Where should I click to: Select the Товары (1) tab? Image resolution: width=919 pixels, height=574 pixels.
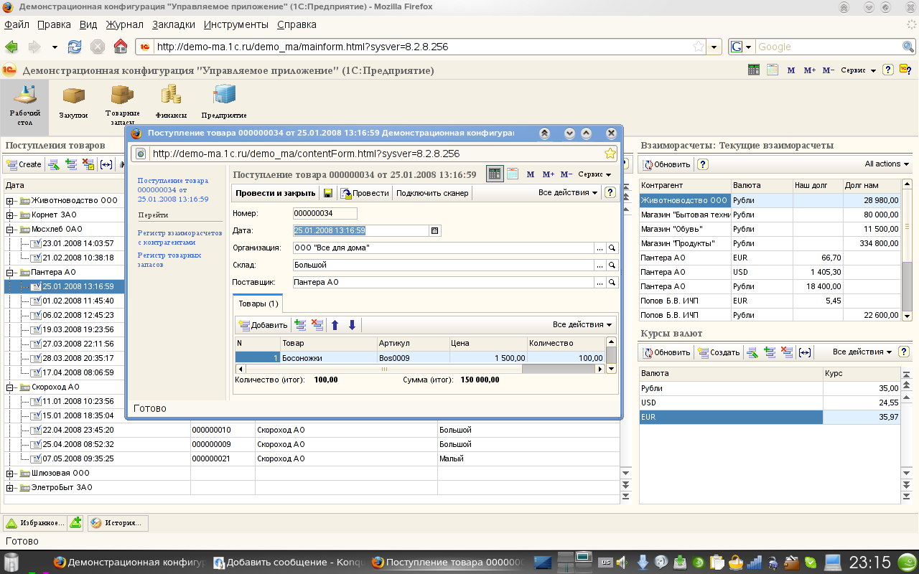(258, 304)
